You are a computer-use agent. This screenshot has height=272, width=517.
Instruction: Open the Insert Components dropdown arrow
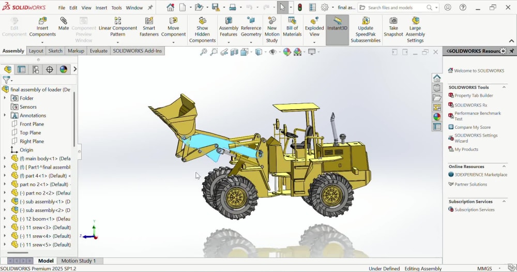tap(42, 42)
